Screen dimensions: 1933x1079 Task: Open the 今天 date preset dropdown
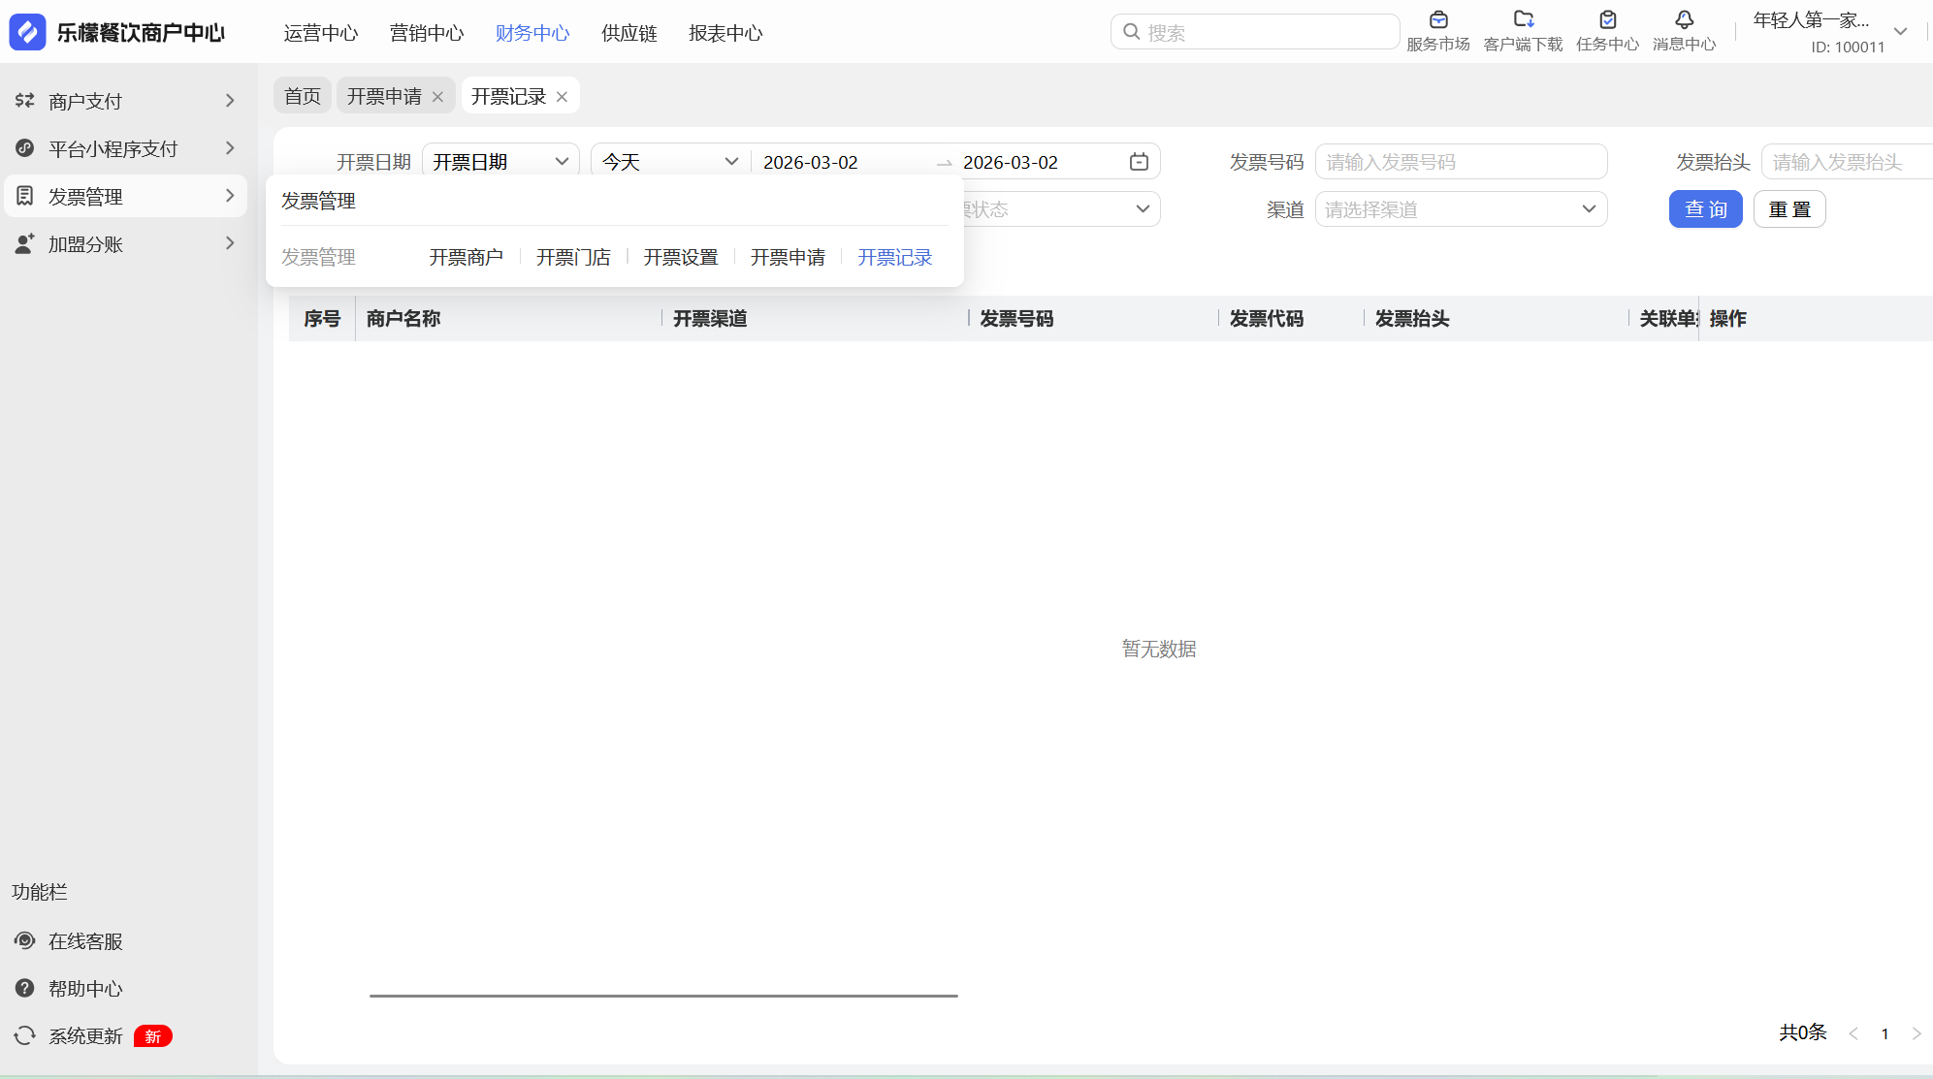[669, 162]
